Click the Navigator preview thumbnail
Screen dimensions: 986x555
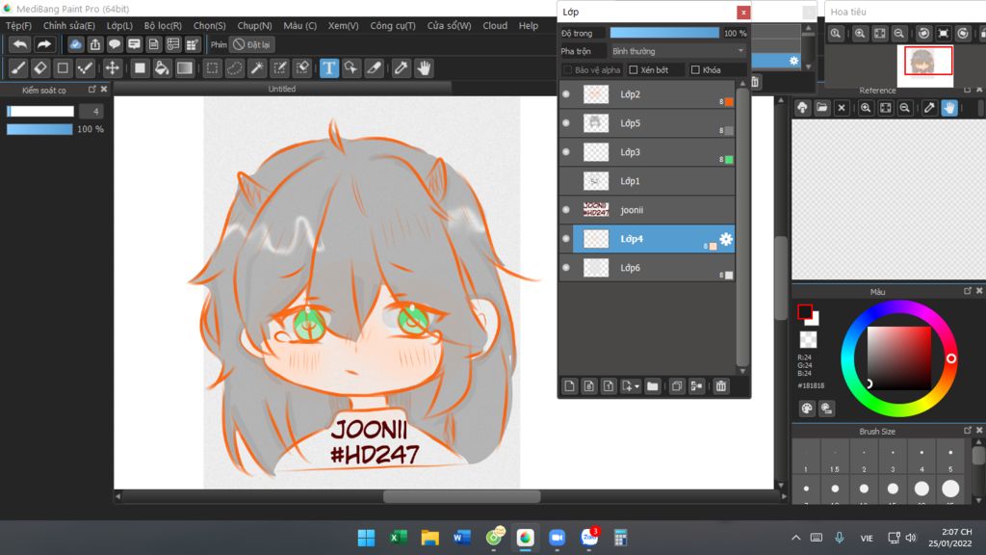[x=925, y=66]
